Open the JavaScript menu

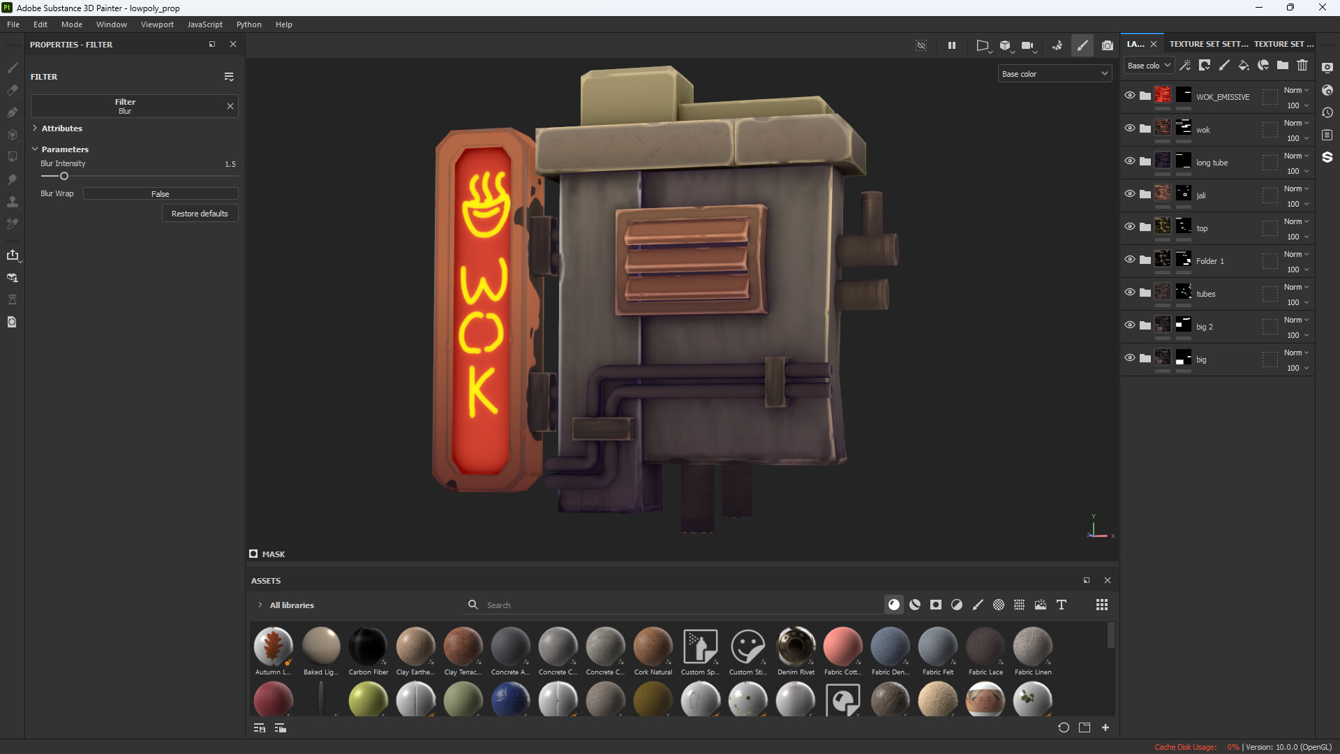[x=204, y=24]
